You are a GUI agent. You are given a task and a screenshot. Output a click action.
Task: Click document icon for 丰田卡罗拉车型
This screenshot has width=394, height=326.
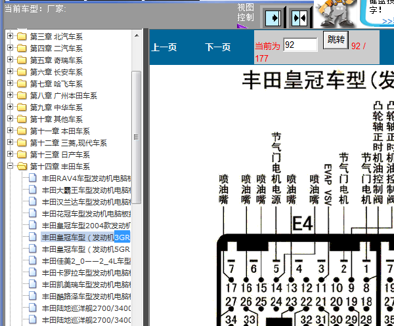[x=33, y=272]
